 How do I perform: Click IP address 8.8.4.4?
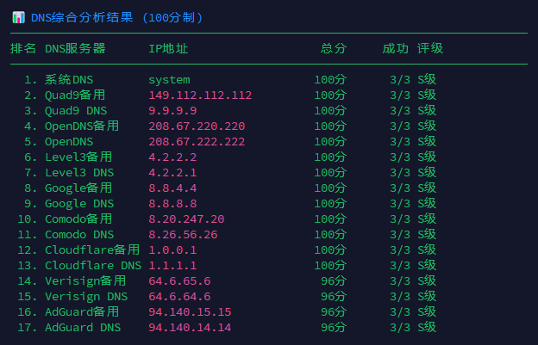click(172, 188)
